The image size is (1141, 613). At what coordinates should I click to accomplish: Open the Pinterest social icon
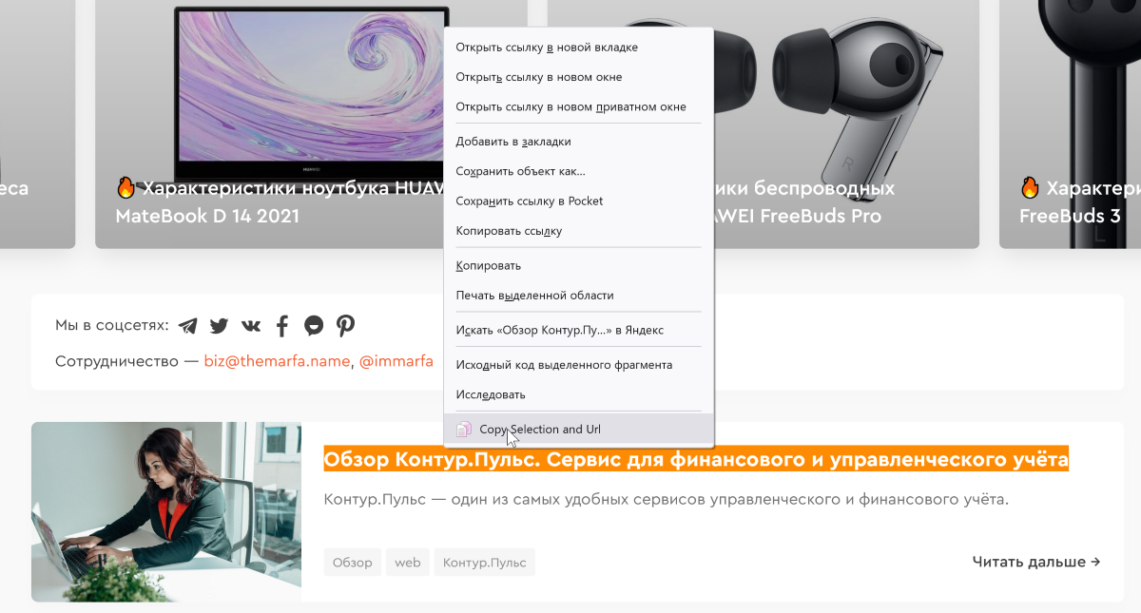(x=345, y=326)
